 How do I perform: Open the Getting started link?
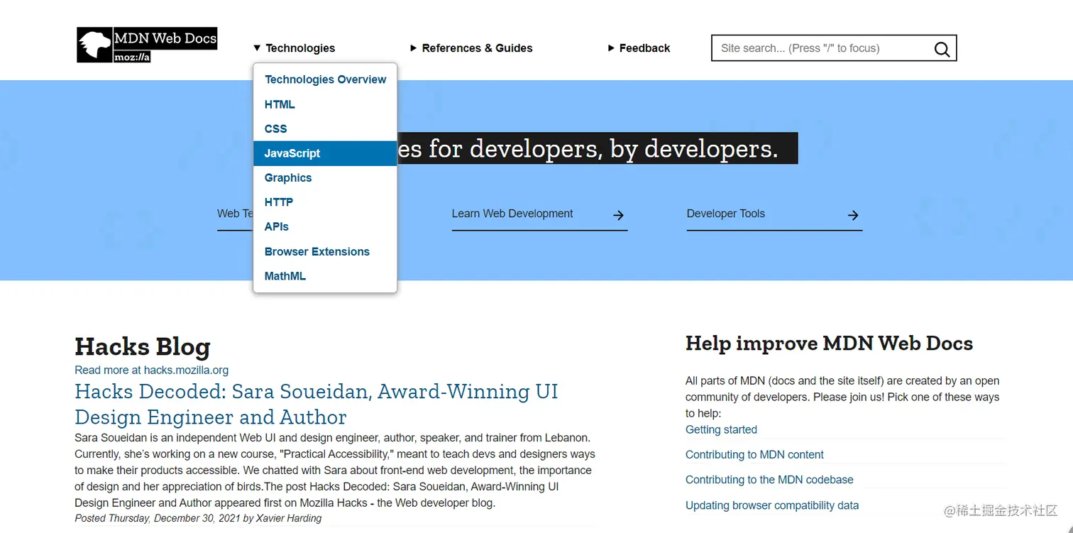721,429
